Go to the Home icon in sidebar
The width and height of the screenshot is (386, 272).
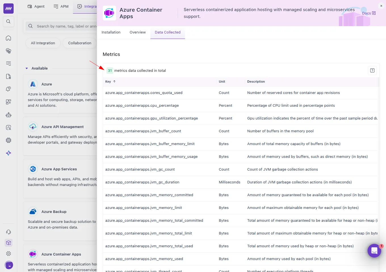pyautogui.click(x=9, y=38)
